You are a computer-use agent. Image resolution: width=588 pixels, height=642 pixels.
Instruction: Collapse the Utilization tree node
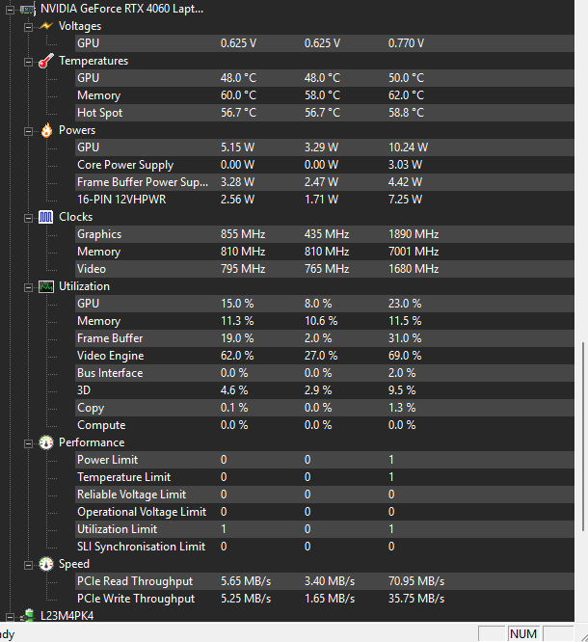click(x=28, y=286)
